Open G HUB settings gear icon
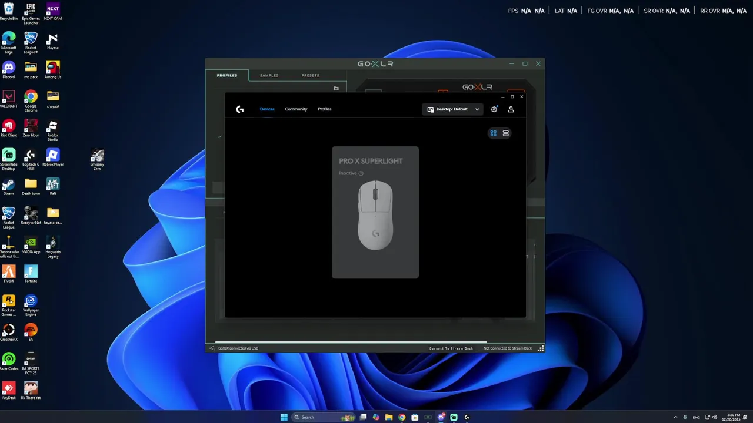The height and width of the screenshot is (423, 753). 494,109
